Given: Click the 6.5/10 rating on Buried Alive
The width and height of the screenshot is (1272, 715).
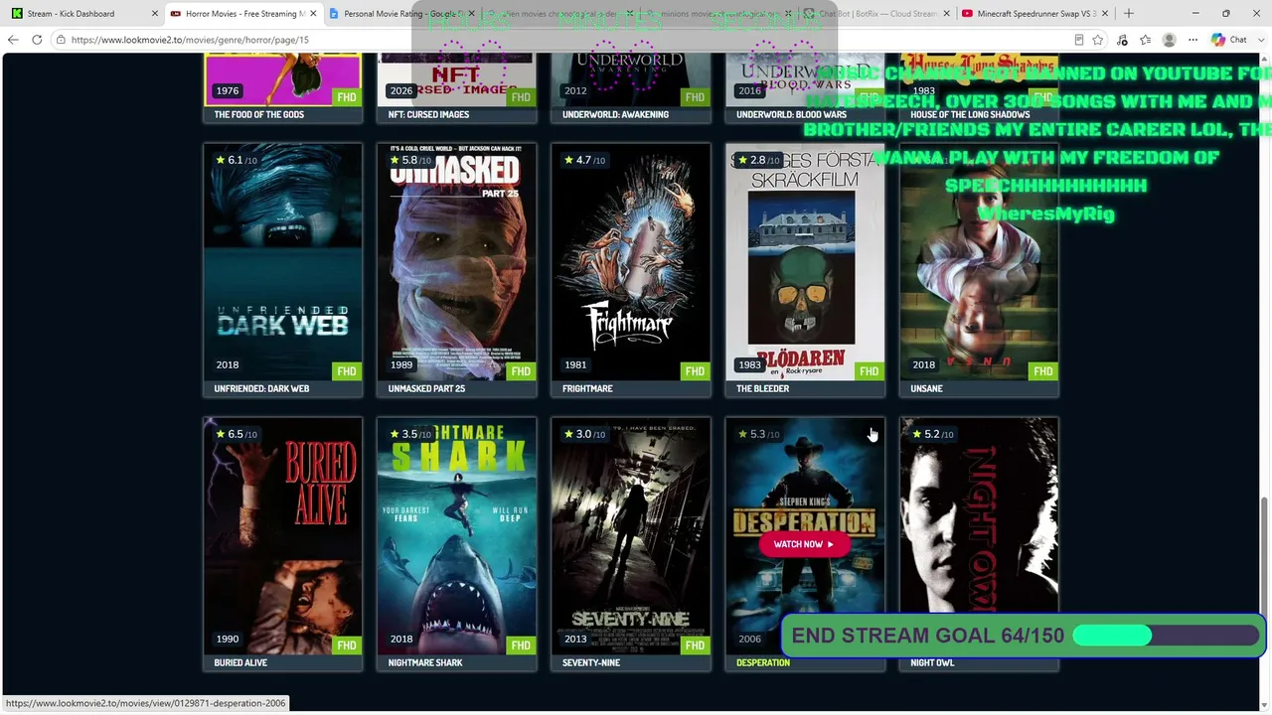Looking at the screenshot, I should pyautogui.click(x=237, y=434).
